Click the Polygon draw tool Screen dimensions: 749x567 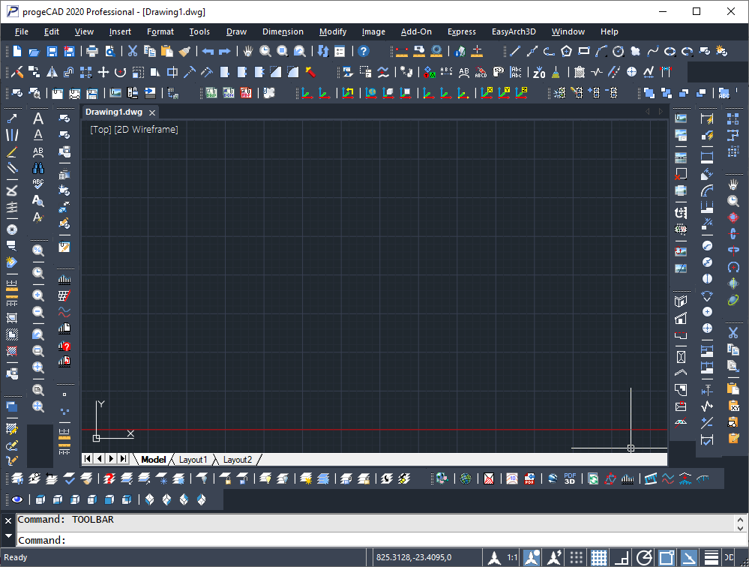coord(566,52)
